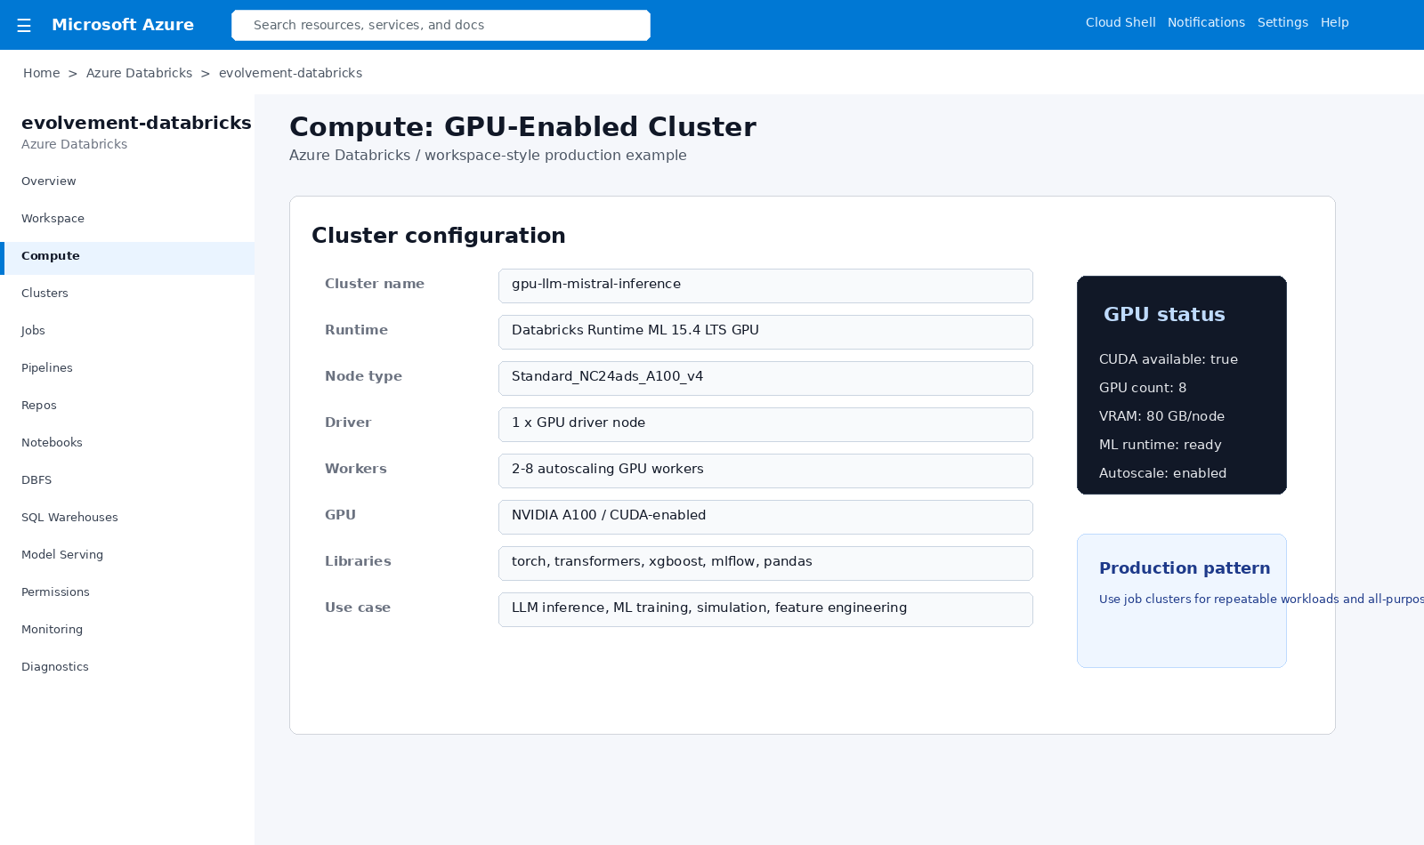
Task: Open Jobs in sidebar
Action: 127,331
